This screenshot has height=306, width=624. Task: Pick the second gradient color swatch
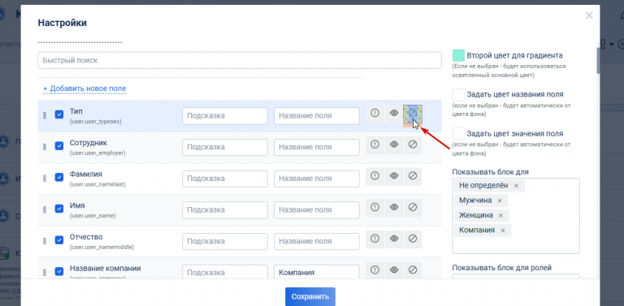pos(459,56)
